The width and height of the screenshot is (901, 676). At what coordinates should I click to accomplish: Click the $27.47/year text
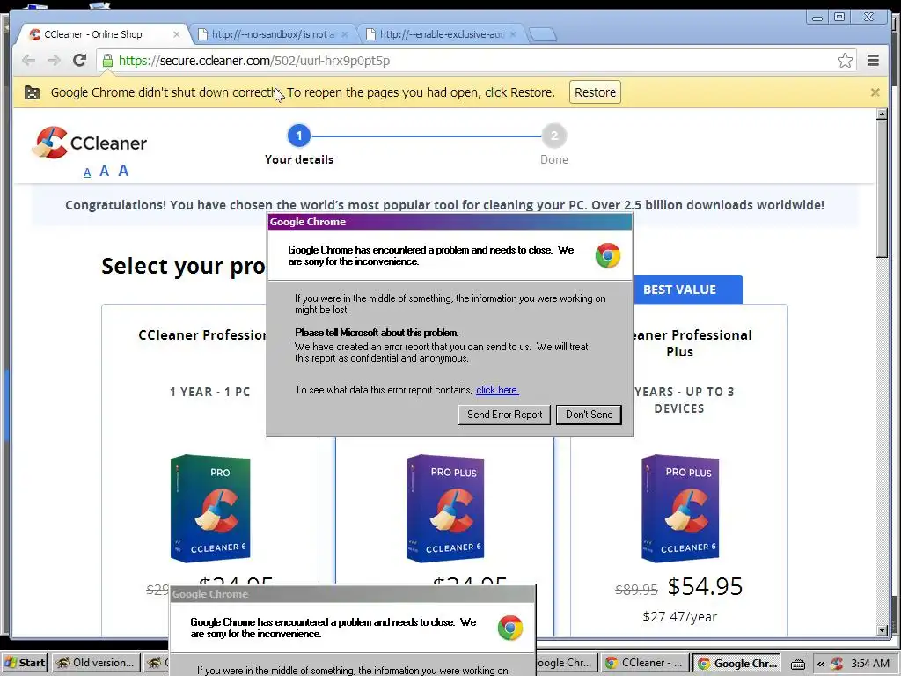(x=680, y=617)
